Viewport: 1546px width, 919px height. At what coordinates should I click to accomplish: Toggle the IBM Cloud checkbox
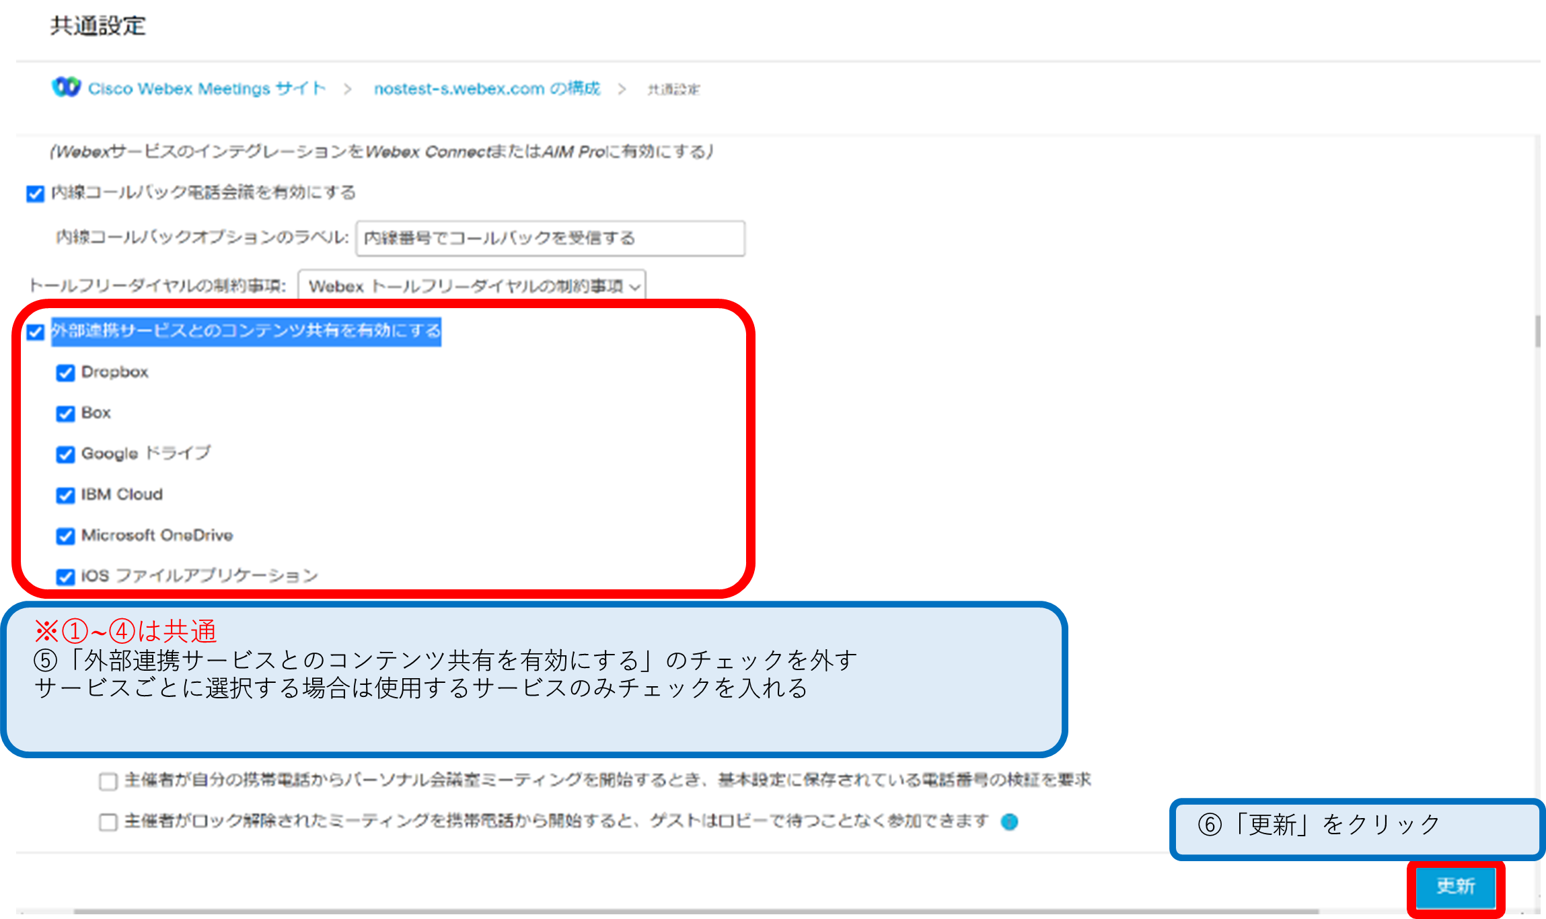coord(65,495)
